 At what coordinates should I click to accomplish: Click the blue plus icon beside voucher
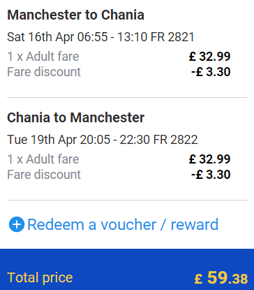point(17,224)
